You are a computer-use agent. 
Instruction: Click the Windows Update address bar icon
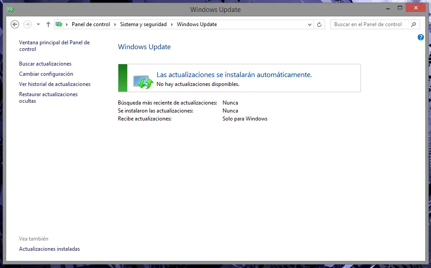59,24
